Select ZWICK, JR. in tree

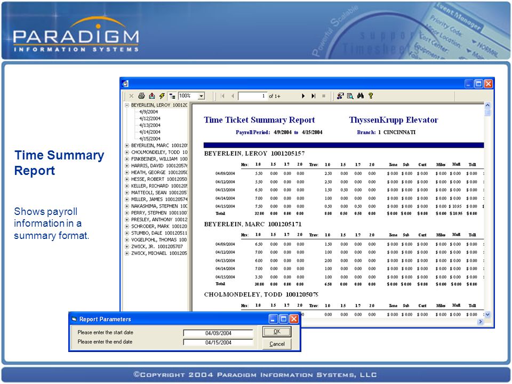[x=157, y=246]
